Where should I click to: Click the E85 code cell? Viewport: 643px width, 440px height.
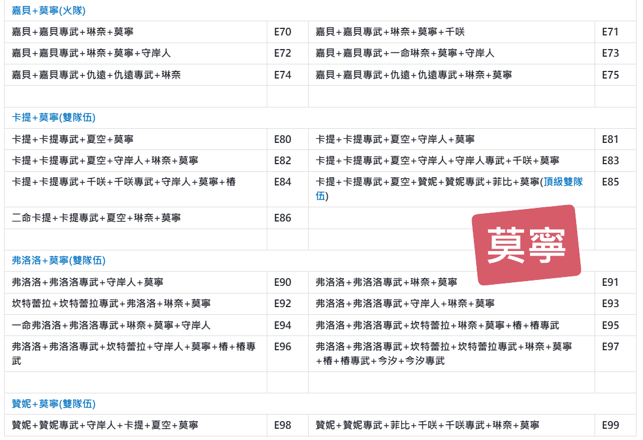610,182
